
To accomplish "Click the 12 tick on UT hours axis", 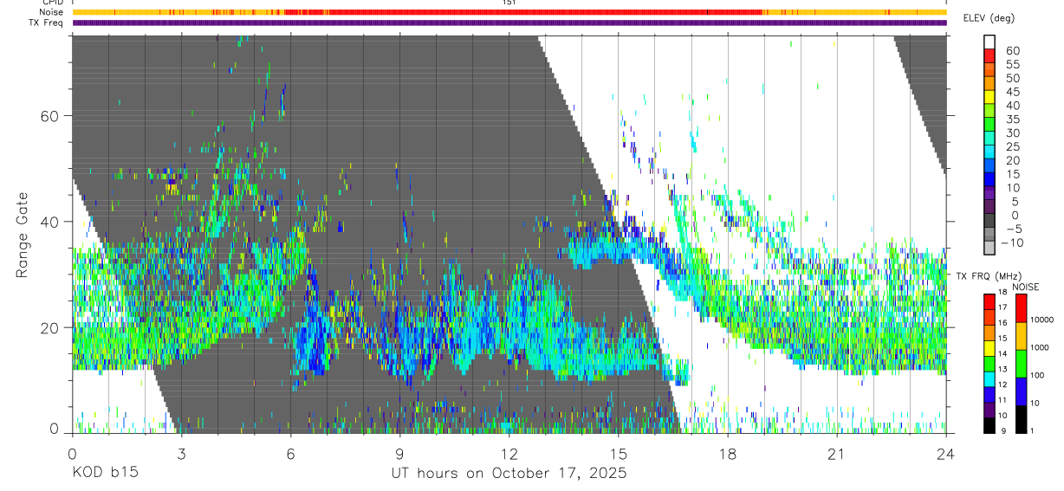I will (x=509, y=452).
